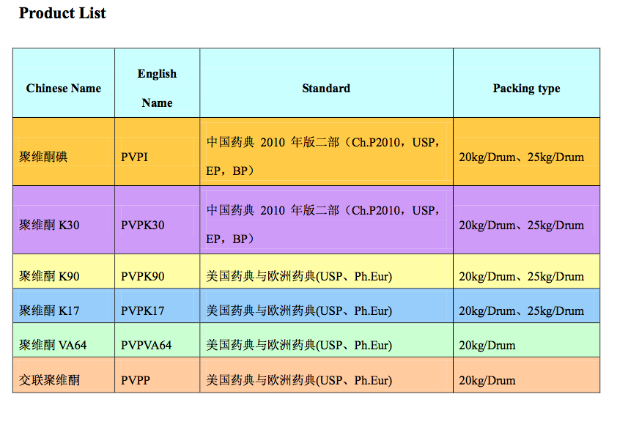617x424 pixels.
Task: Select the Standard cell in the PVPI row
Action: (x=327, y=152)
